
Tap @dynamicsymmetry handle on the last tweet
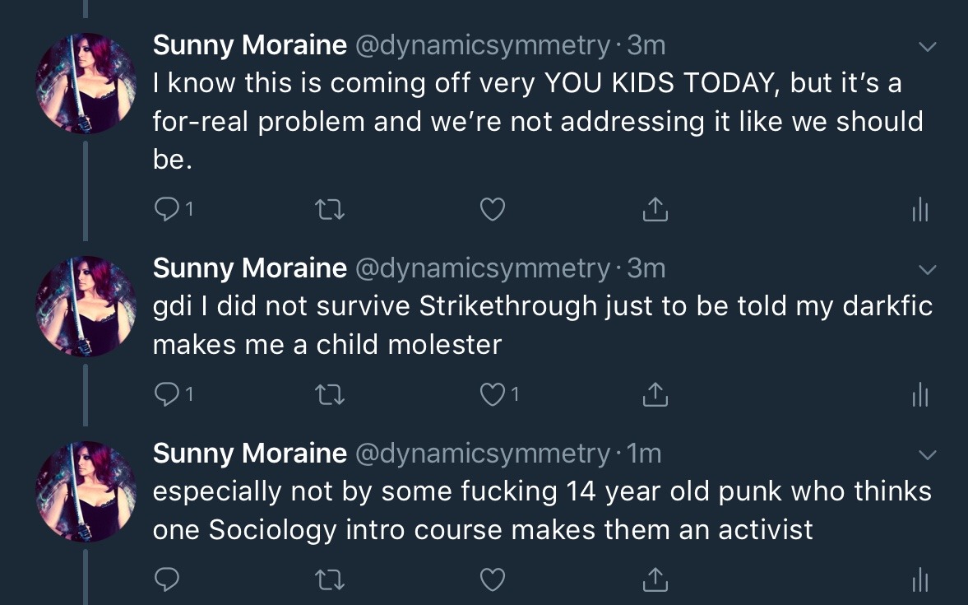483,453
